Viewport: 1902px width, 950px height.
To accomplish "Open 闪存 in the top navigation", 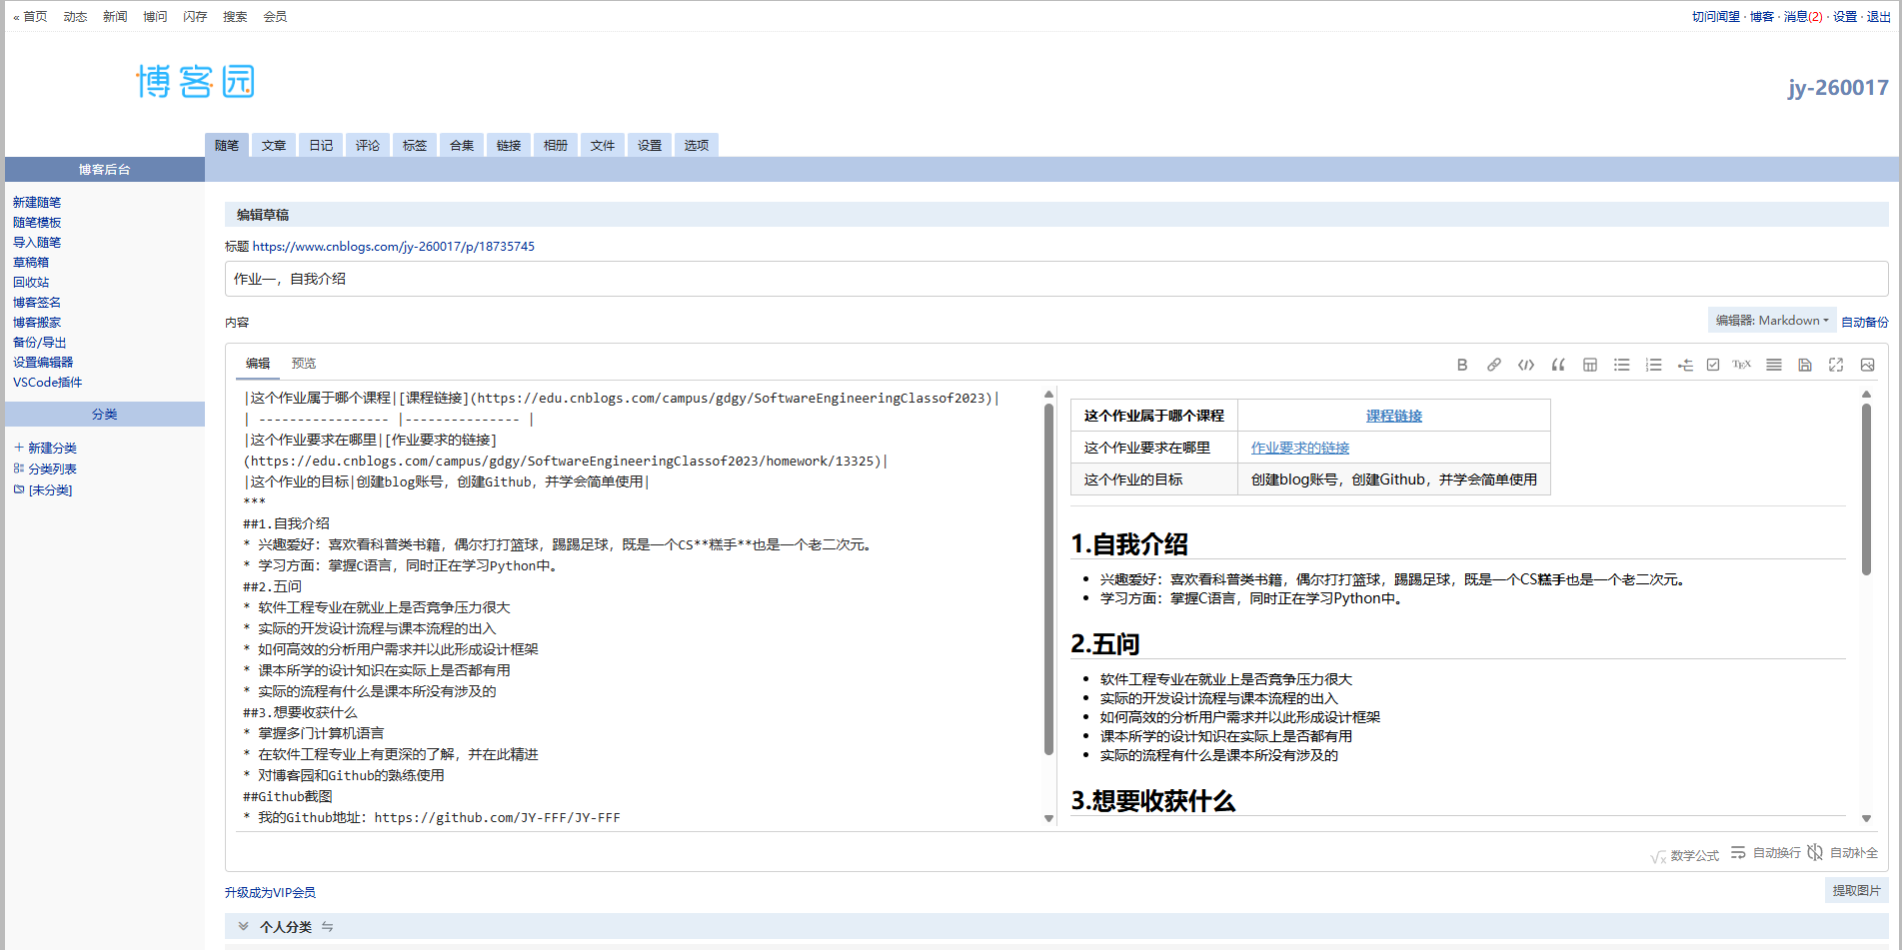I will pos(195,17).
